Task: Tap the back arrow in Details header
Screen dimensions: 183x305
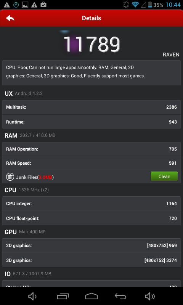Action: (x=10, y=18)
